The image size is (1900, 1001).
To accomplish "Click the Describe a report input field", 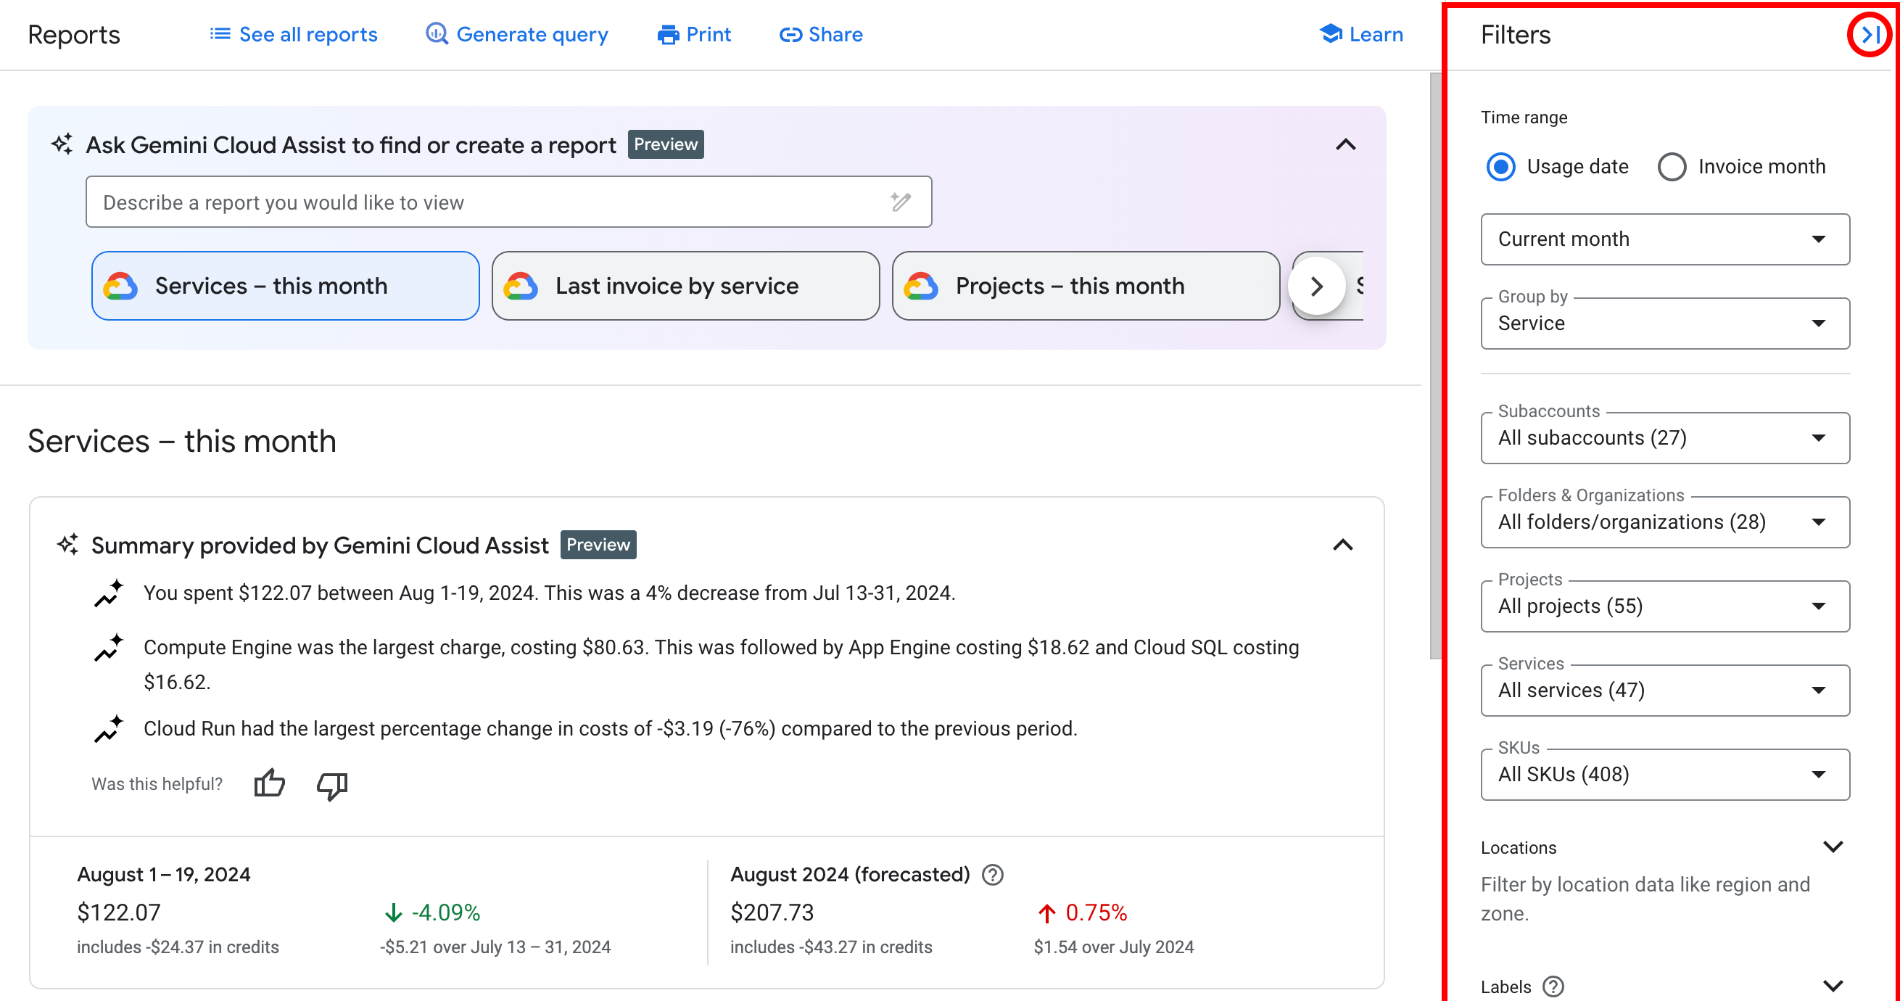I will pyautogui.click(x=508, y=202).
